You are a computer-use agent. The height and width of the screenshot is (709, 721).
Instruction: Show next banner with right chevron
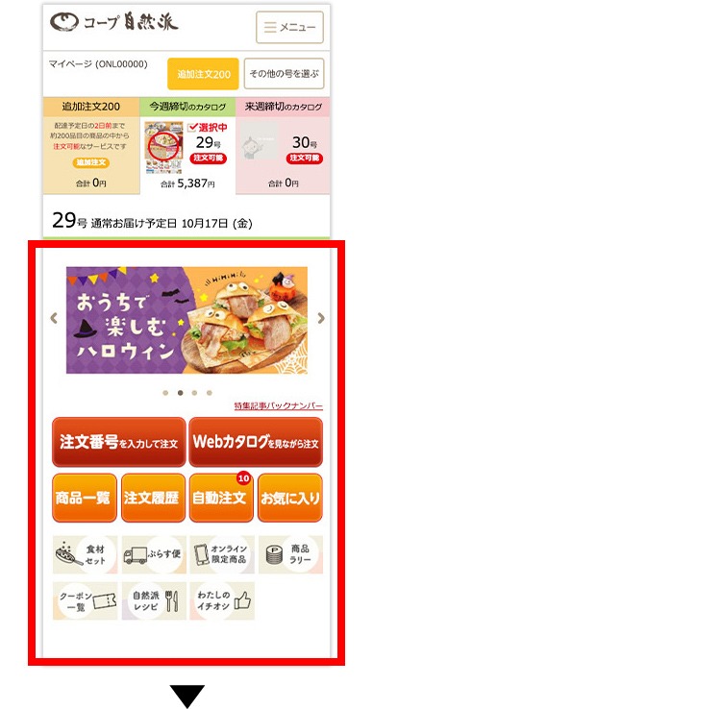click(x=321, y=318)
